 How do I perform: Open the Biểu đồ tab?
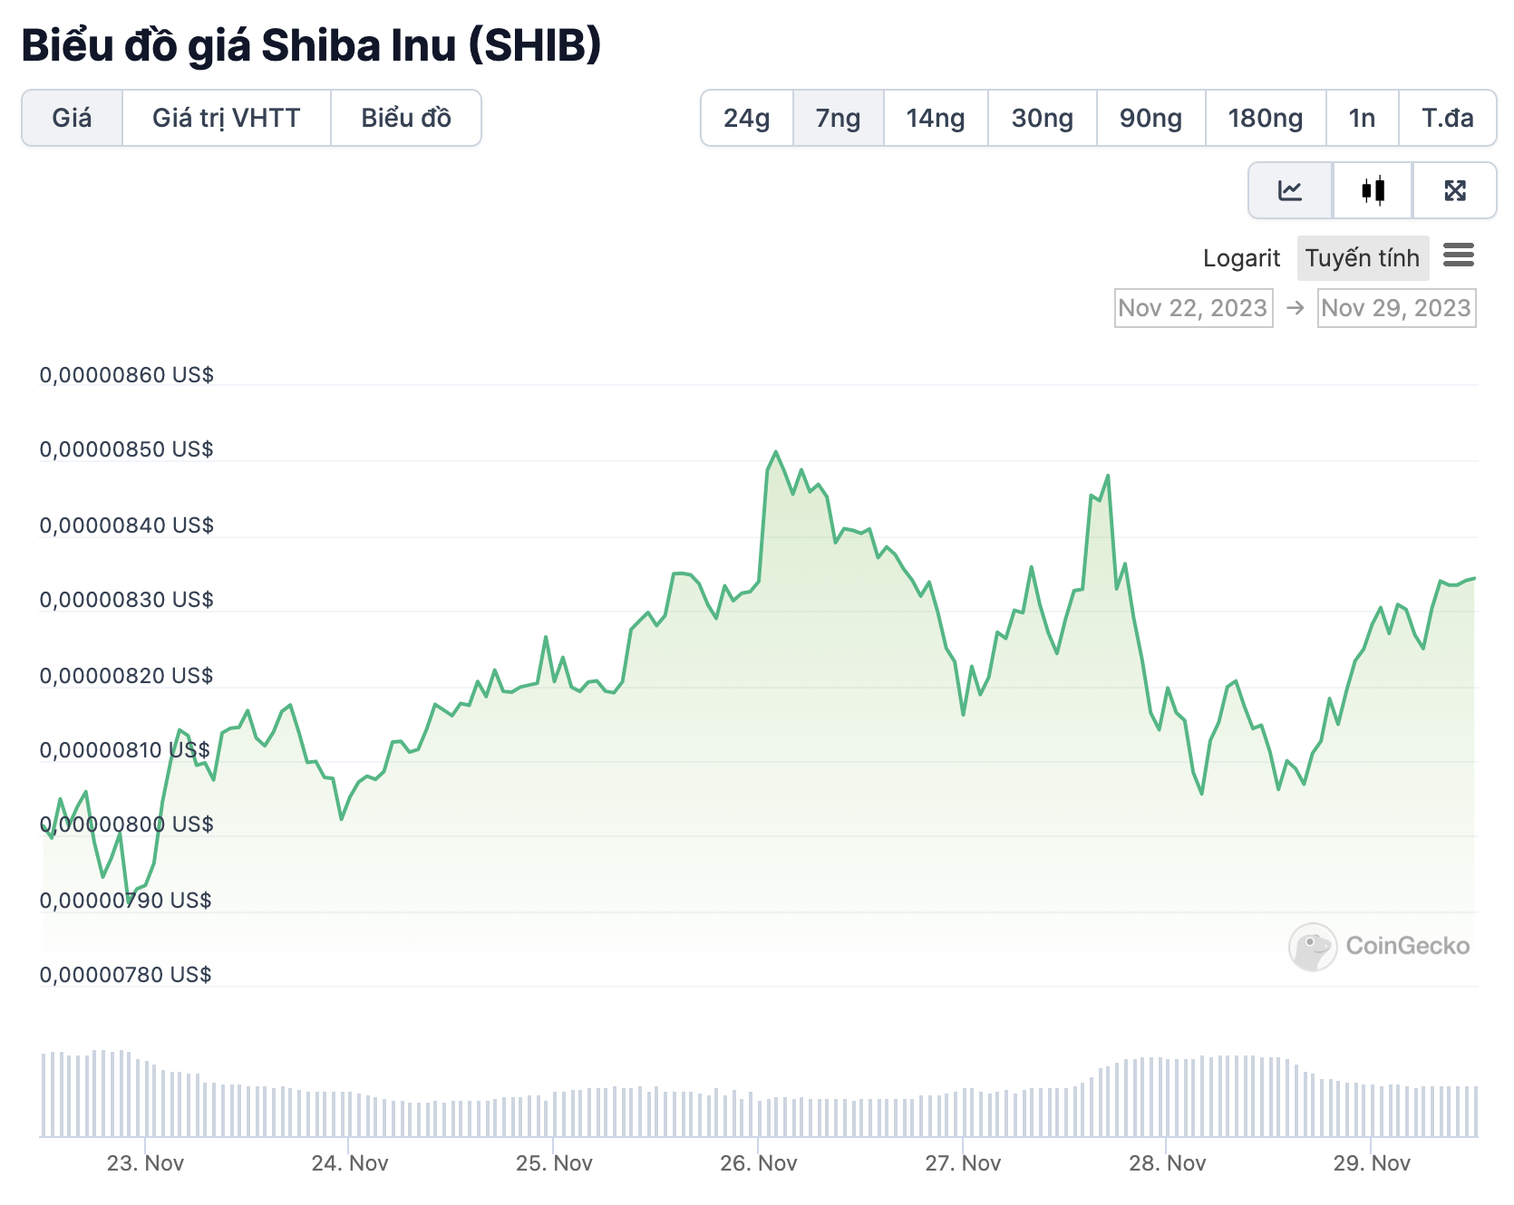(406, 118)
